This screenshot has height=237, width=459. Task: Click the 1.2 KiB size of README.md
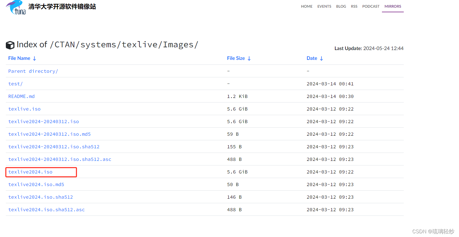(x=237, y=96)
